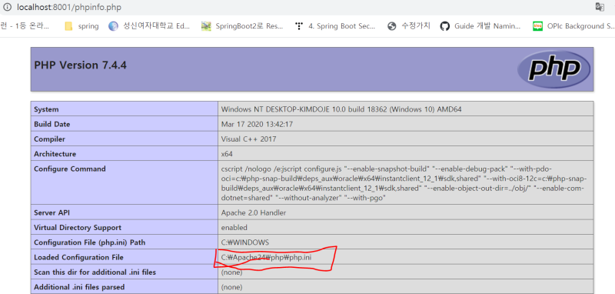Click the System row label
Screen dimensions: 615x294
(46, 109)
